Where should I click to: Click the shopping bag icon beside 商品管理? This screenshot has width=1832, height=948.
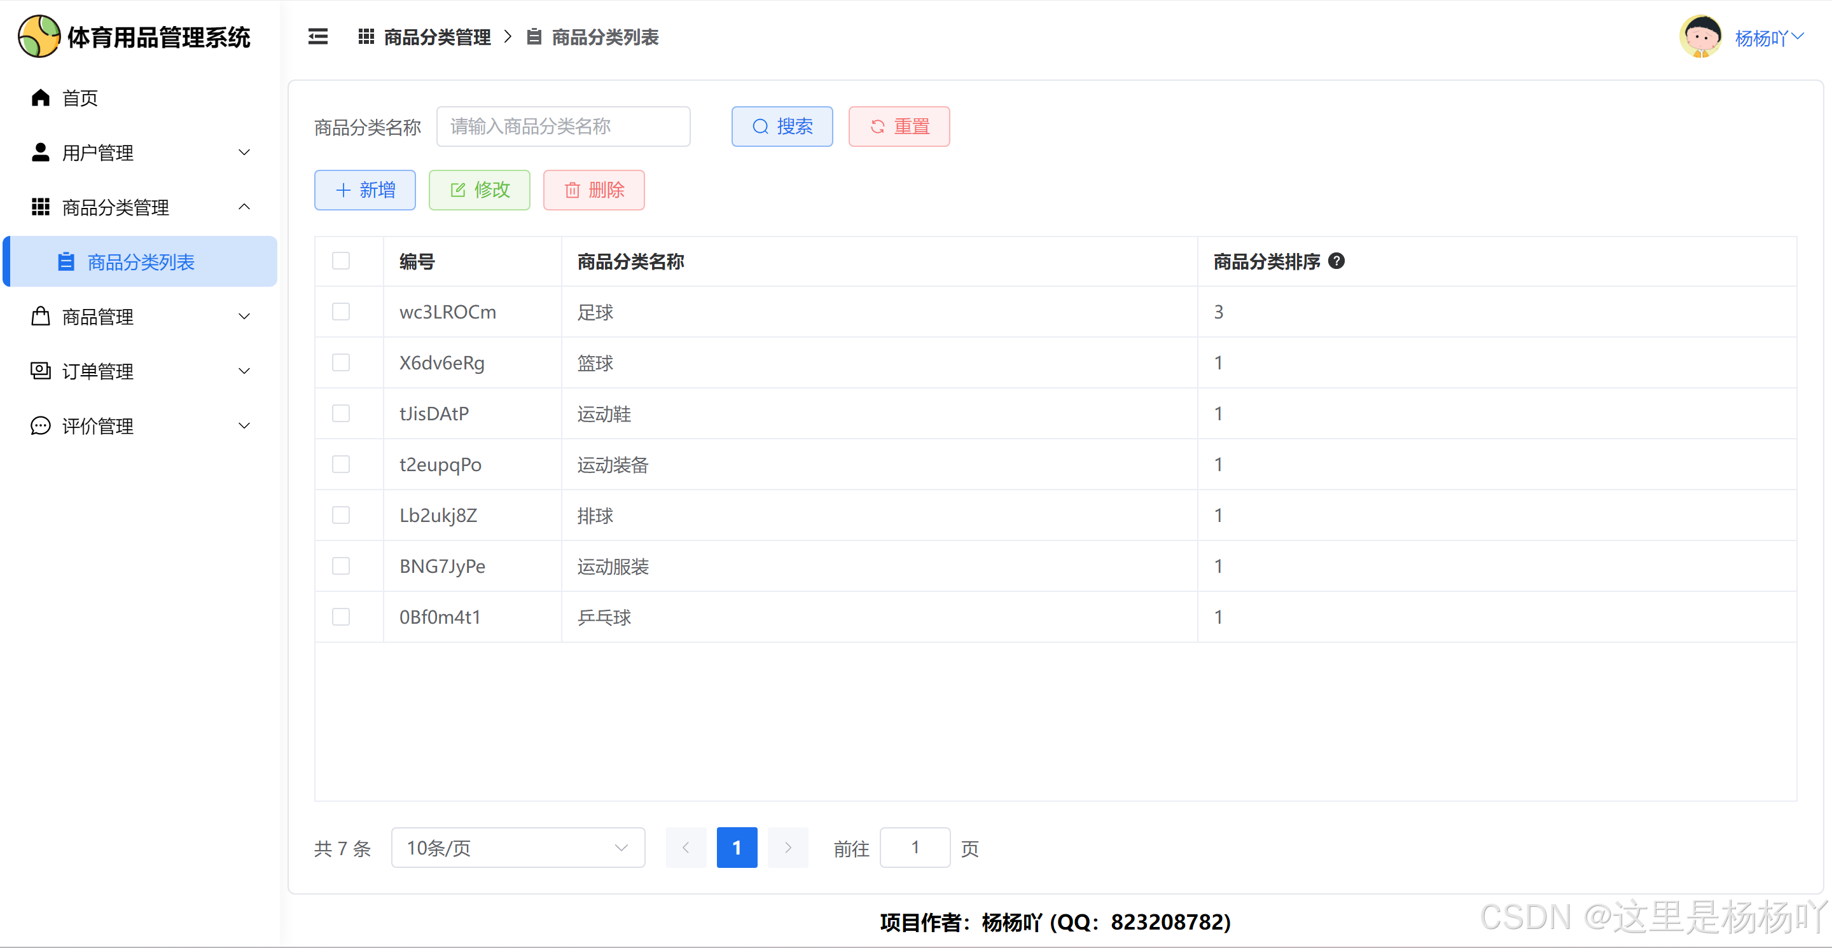tap(41, 316)
